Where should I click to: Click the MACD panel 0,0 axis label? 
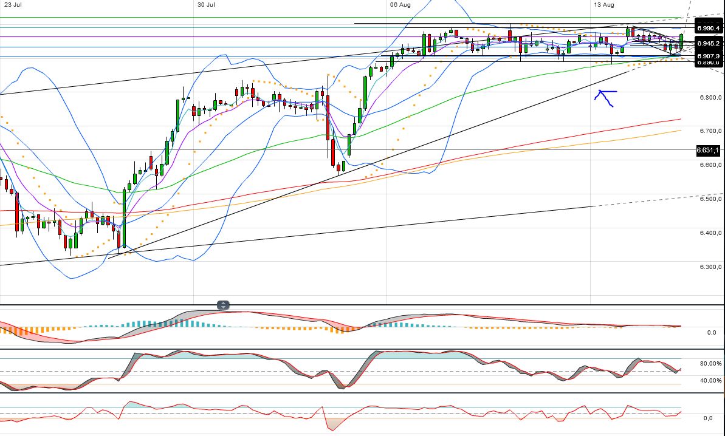pos(712,333)
